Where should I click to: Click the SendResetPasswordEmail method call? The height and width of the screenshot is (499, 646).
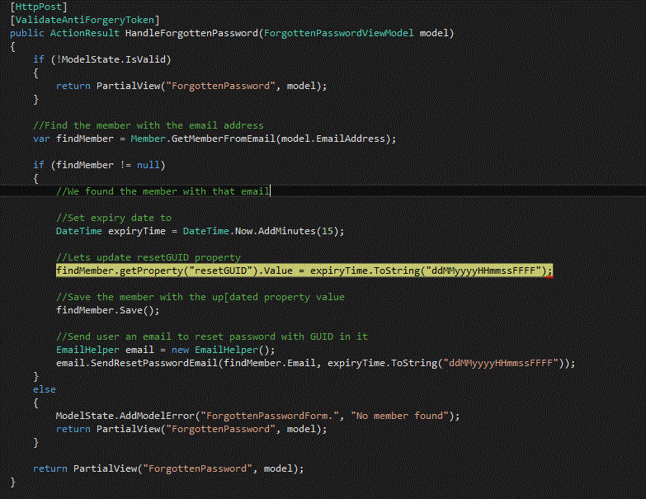pyautogui.click(x=153, y=363)
